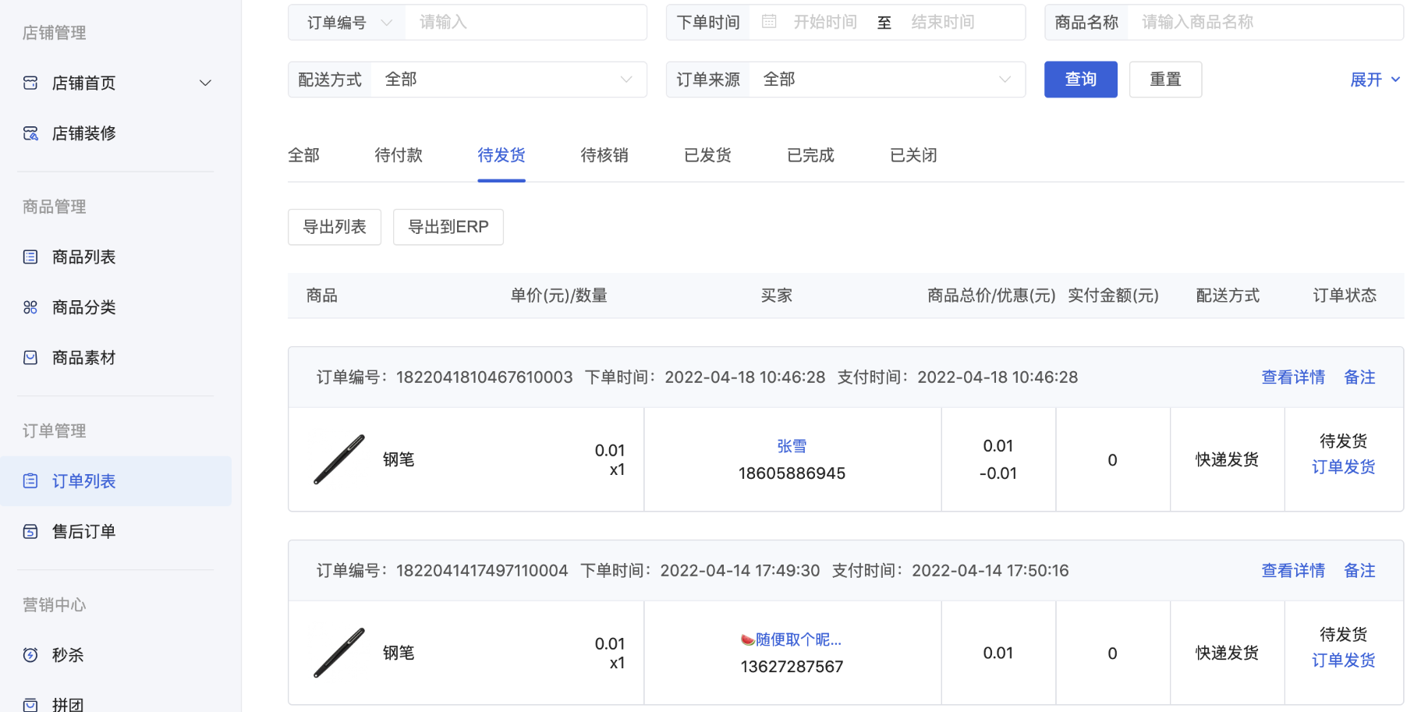Open the 已完成 tab
The height and width of the screenshot is (712, 1421).
pos(810,155)
